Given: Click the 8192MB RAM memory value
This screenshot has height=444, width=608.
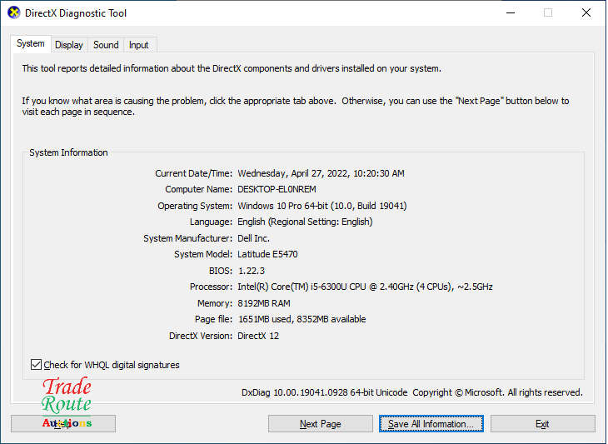Looking at the screenshot, I should [264, 303].
